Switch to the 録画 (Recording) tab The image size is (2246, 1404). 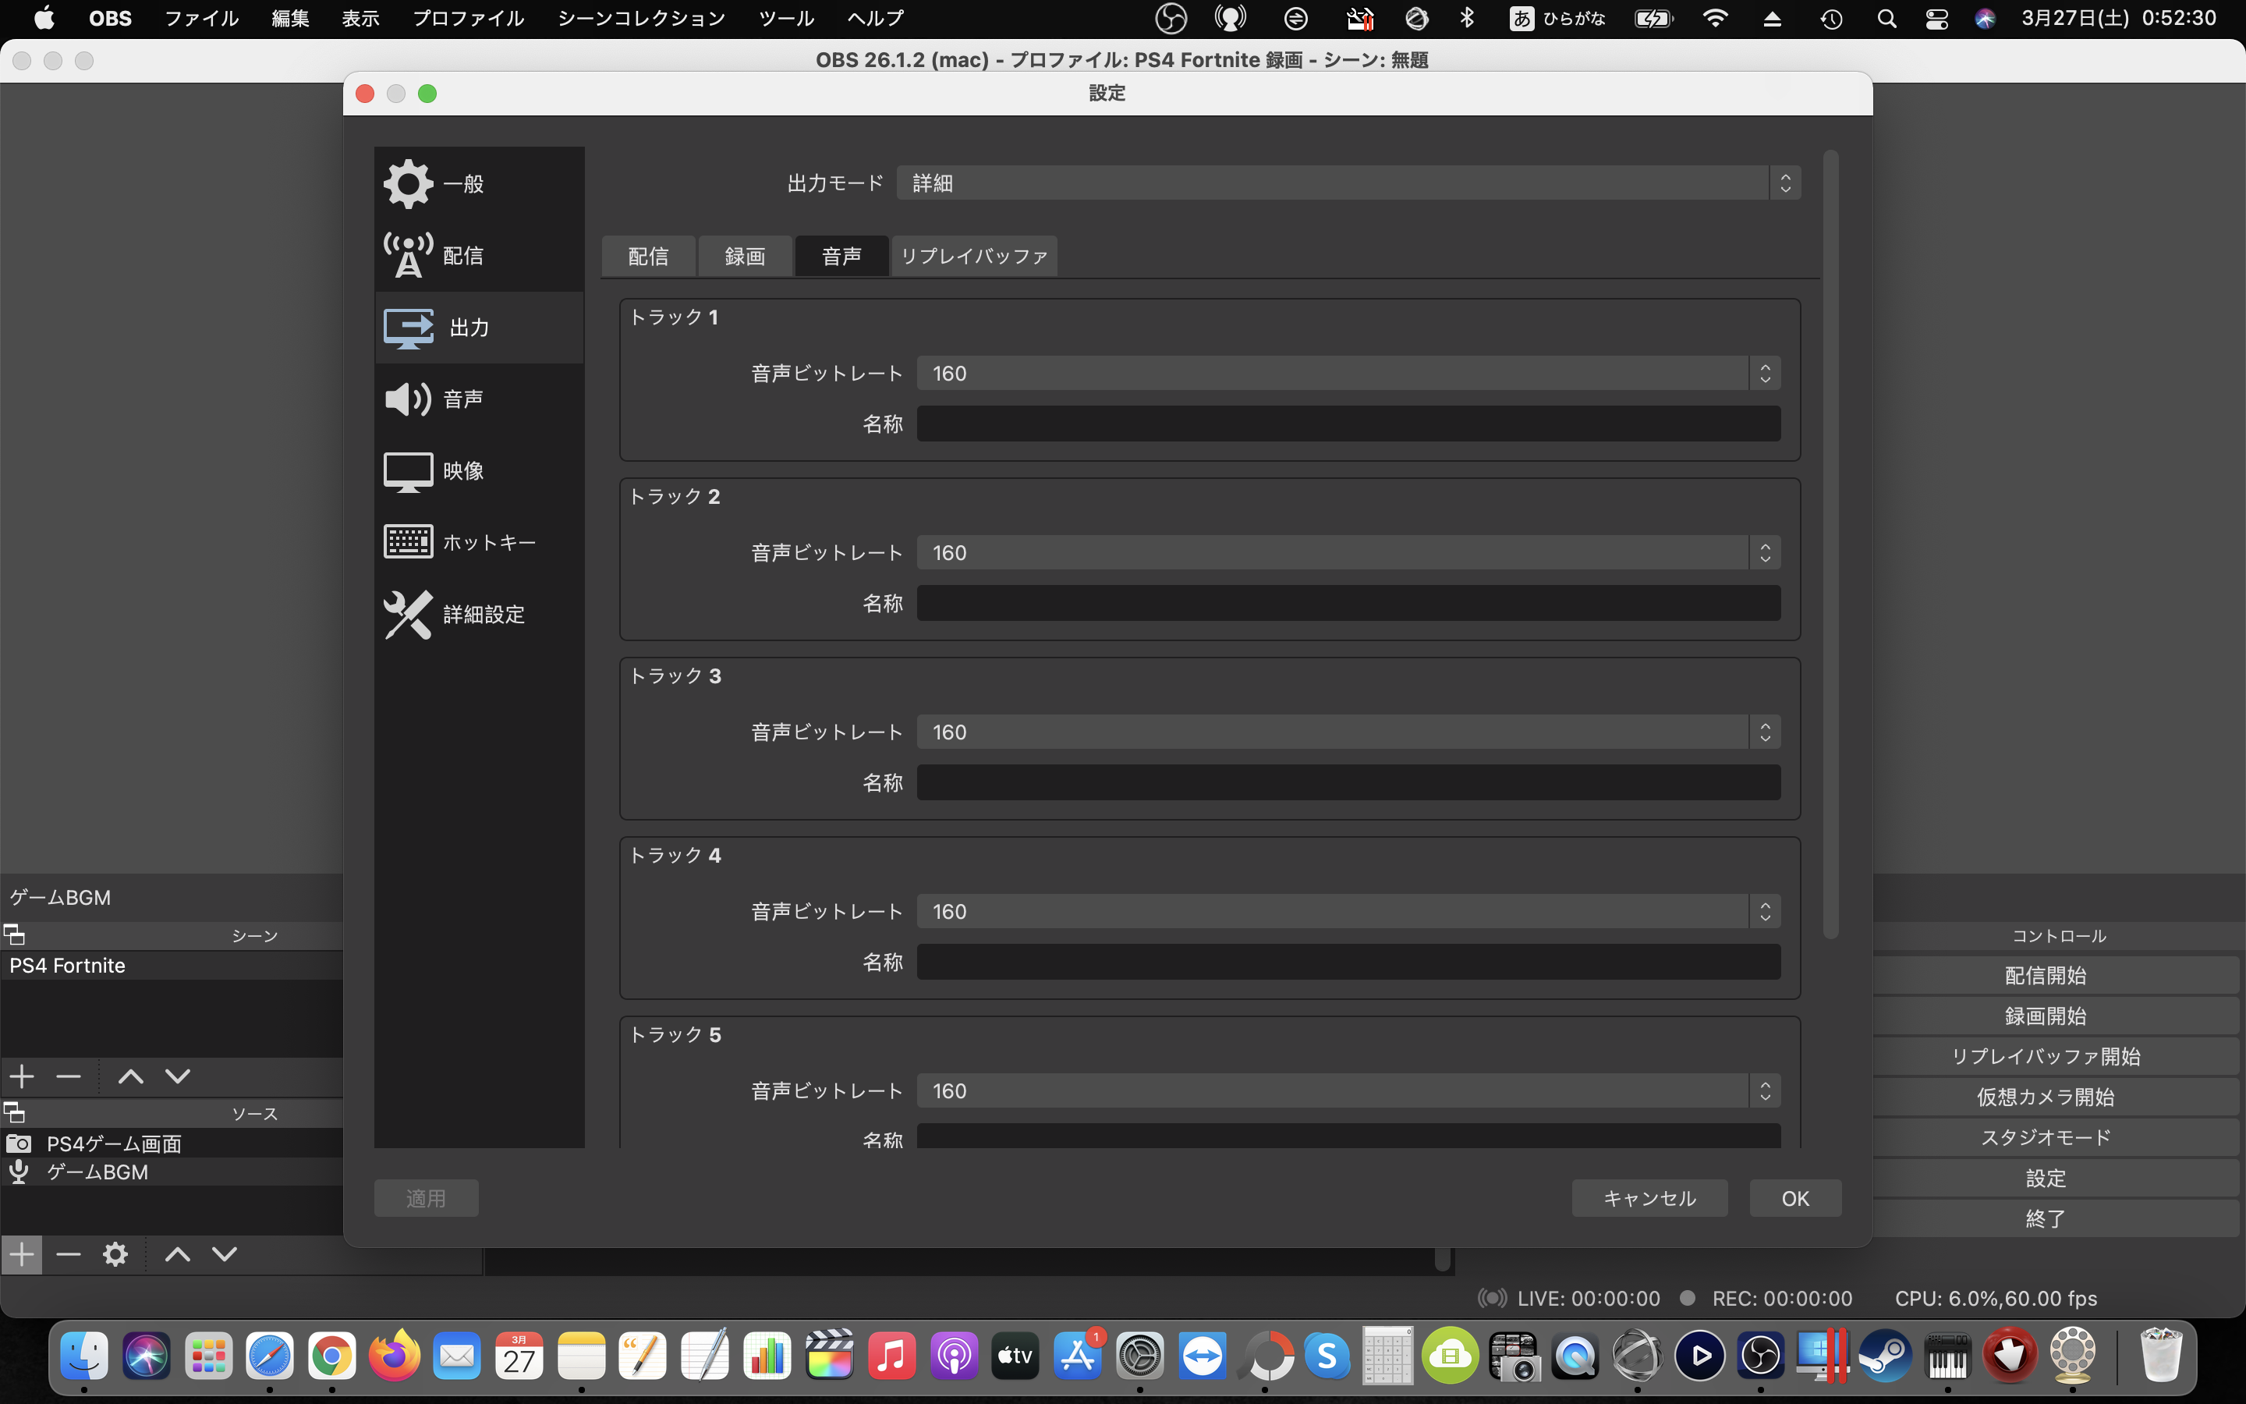(x=744, y=257)
